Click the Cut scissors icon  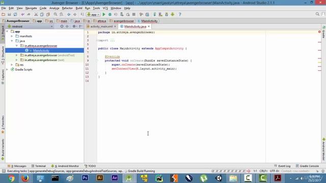(36, 14)
